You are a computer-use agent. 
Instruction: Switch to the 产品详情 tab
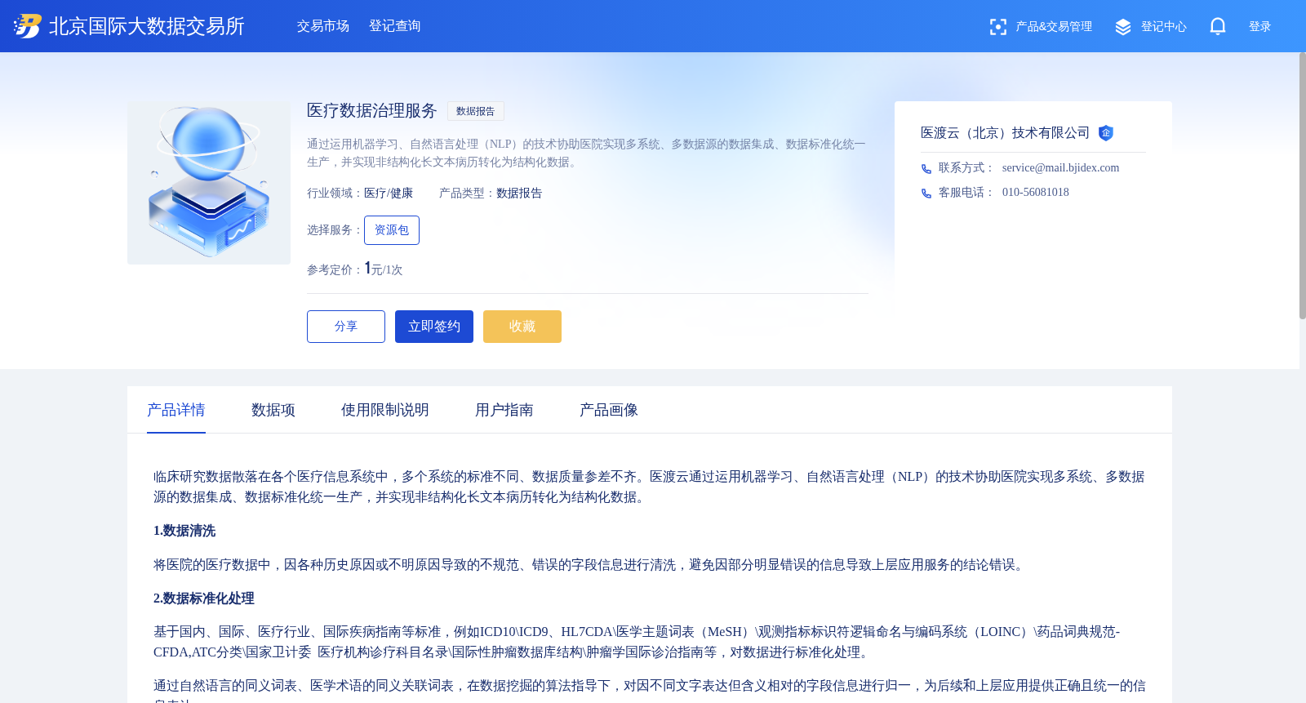click(176, 410)
